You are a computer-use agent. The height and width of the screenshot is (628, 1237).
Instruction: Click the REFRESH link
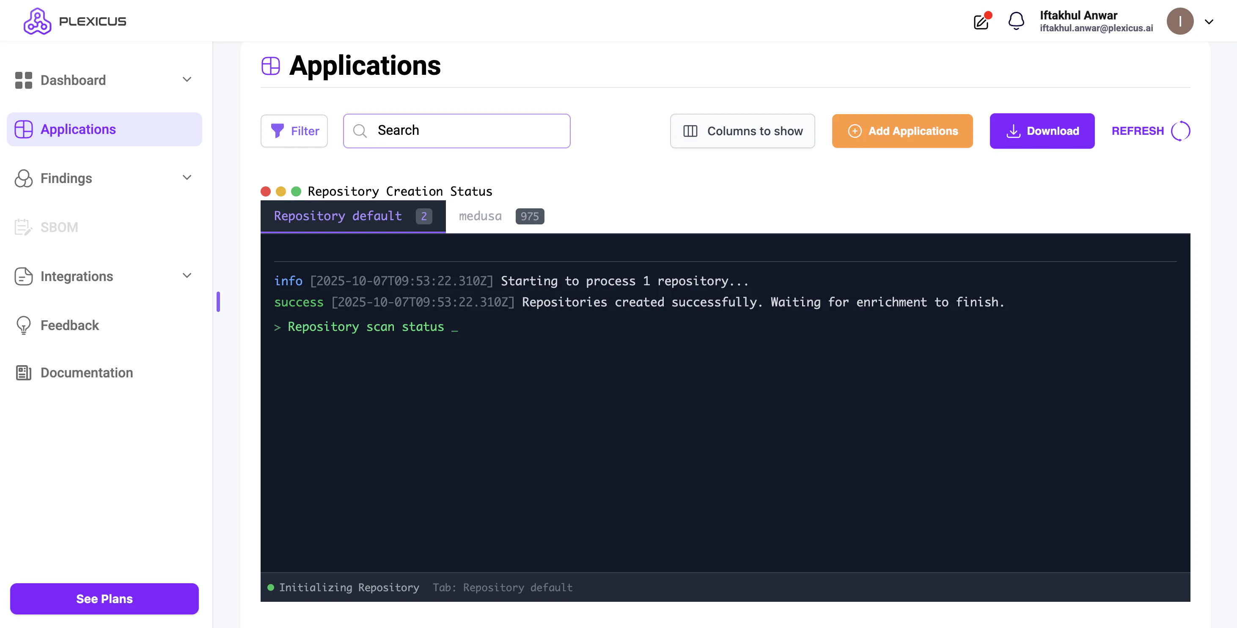(x=1138, y=131)
